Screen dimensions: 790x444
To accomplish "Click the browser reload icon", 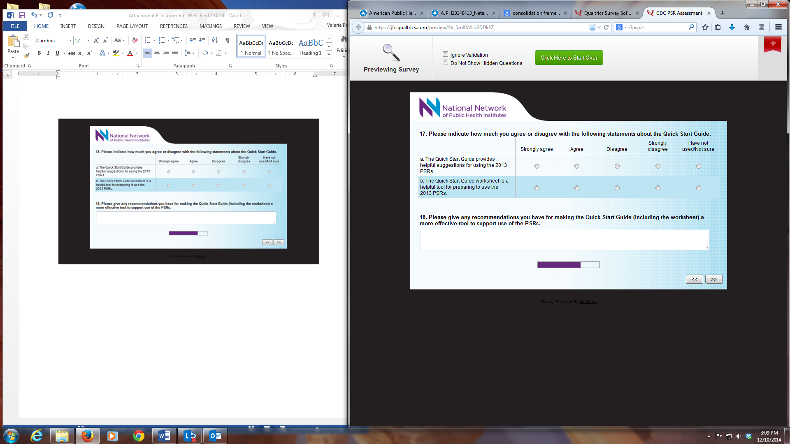I will pos(606,28).
